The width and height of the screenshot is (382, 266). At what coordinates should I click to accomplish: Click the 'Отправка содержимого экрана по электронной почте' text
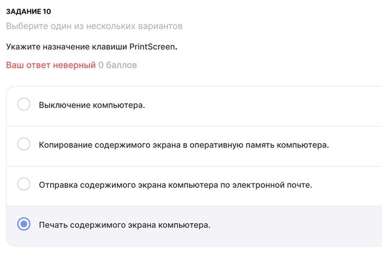pyautogui.click(x=175, y=185)
